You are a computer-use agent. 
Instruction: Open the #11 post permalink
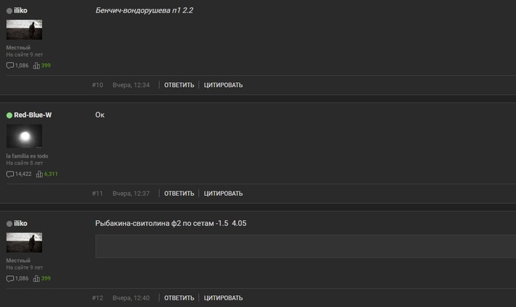tap(97, 194)
